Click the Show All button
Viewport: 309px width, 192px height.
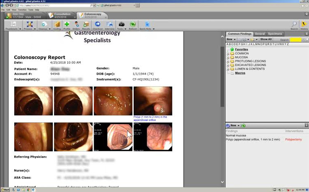tap(266, 39)
